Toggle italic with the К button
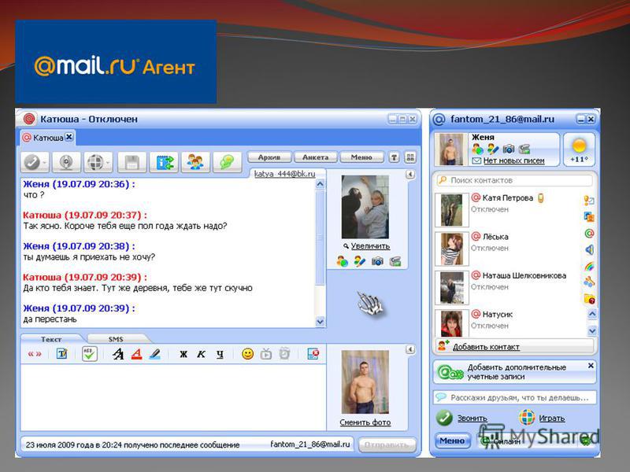 (x=202, y=354)
